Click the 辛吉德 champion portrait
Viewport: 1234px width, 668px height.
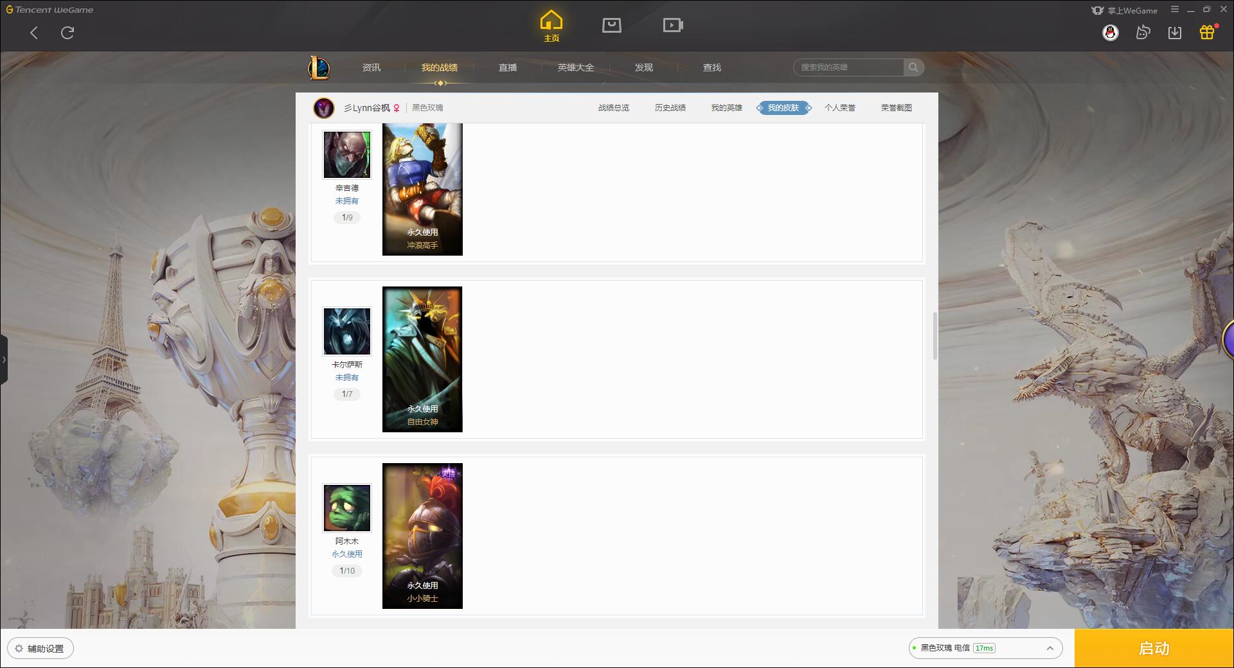[347, 155]
